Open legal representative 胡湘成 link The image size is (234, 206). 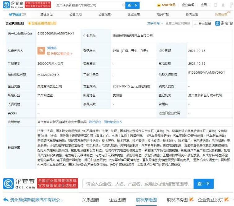(51, 48)
